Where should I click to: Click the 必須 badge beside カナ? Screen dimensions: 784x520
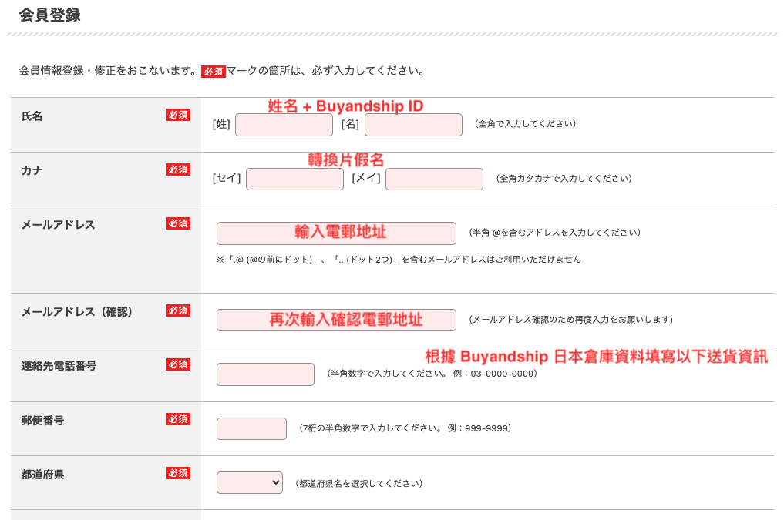(178, 169)
